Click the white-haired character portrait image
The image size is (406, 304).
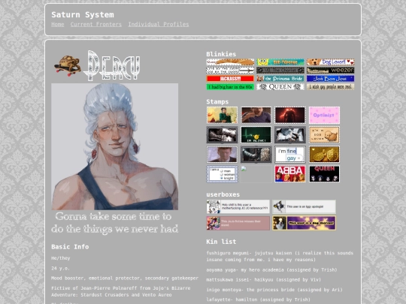coord(115,146)
